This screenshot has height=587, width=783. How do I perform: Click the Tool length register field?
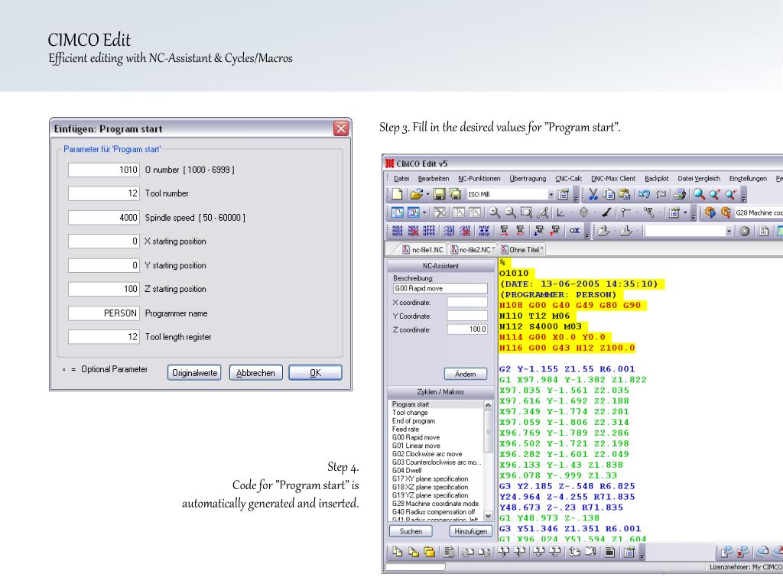[x=103, y=337]
